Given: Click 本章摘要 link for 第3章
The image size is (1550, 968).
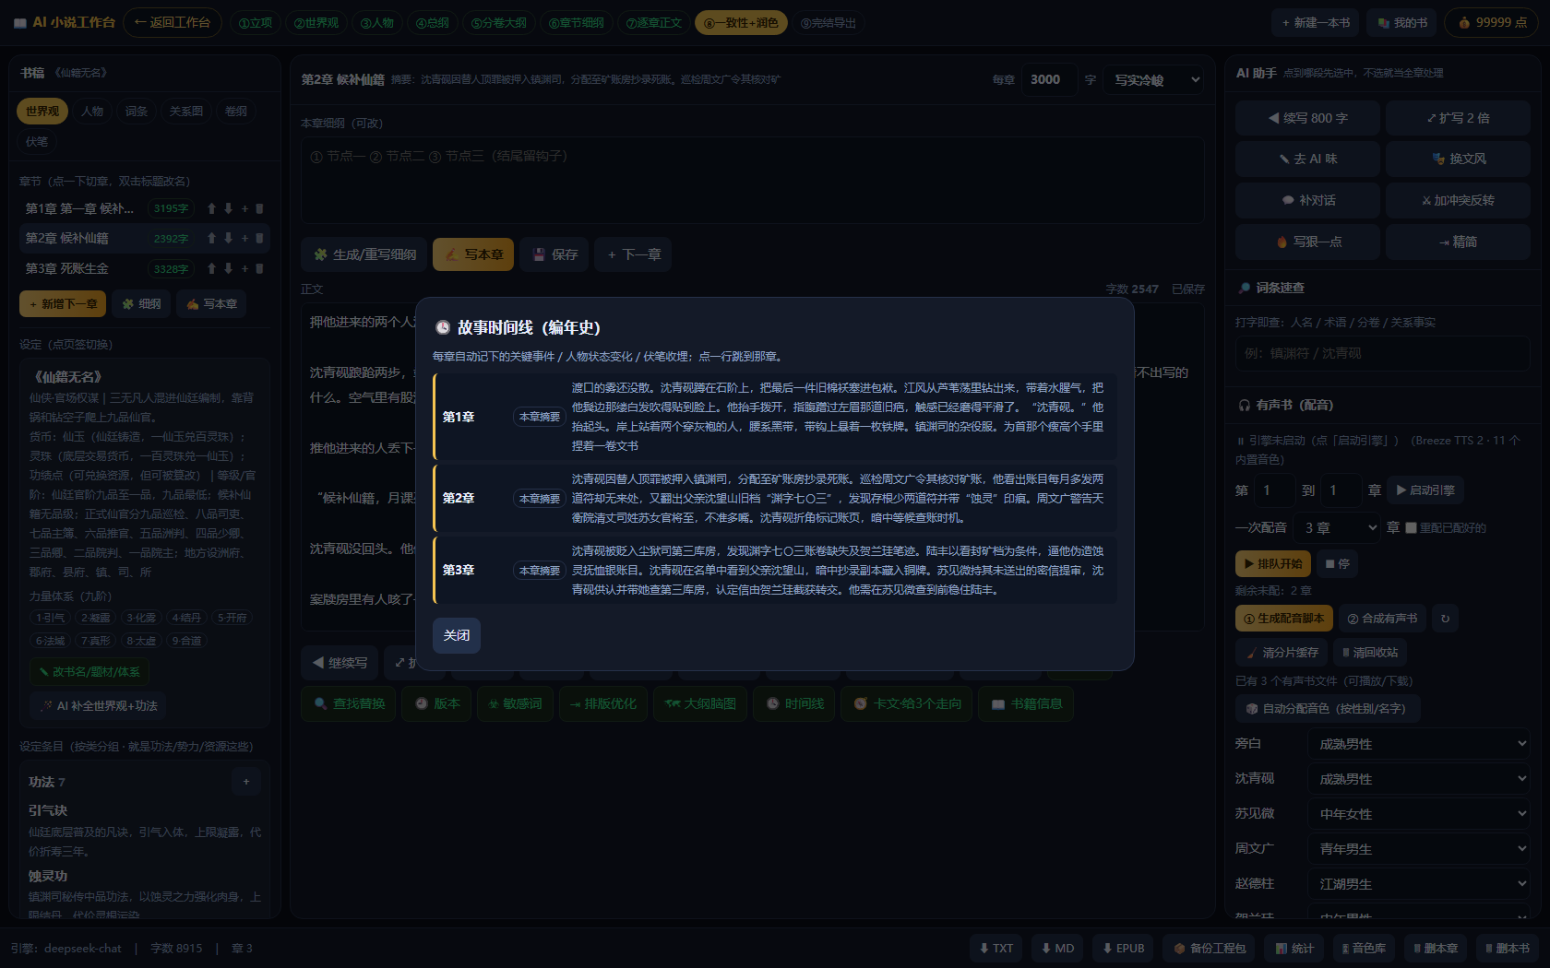Looking at the screenshot, I should (540, 571).
